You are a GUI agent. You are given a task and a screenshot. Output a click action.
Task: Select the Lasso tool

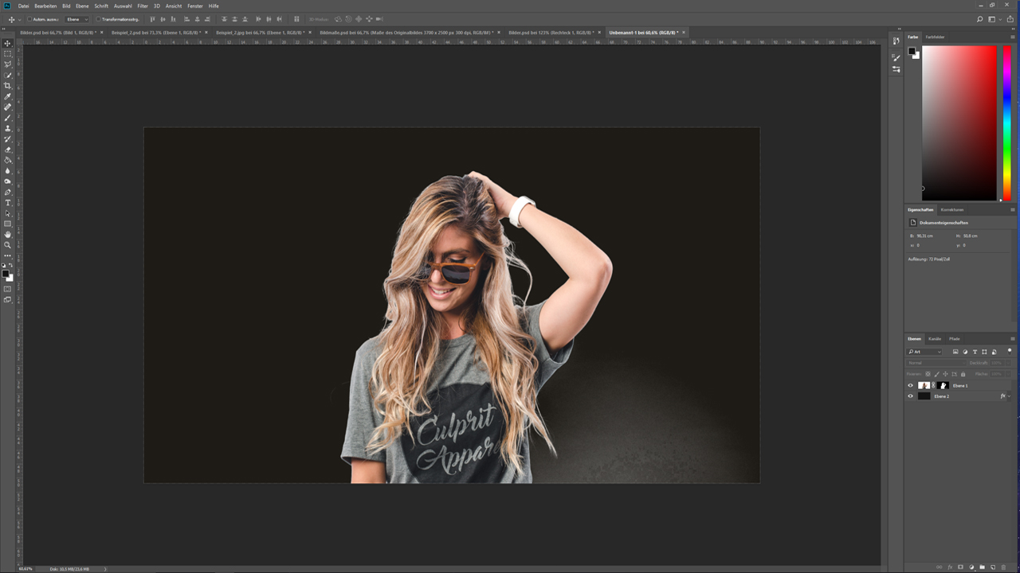[x=8, y=64]
